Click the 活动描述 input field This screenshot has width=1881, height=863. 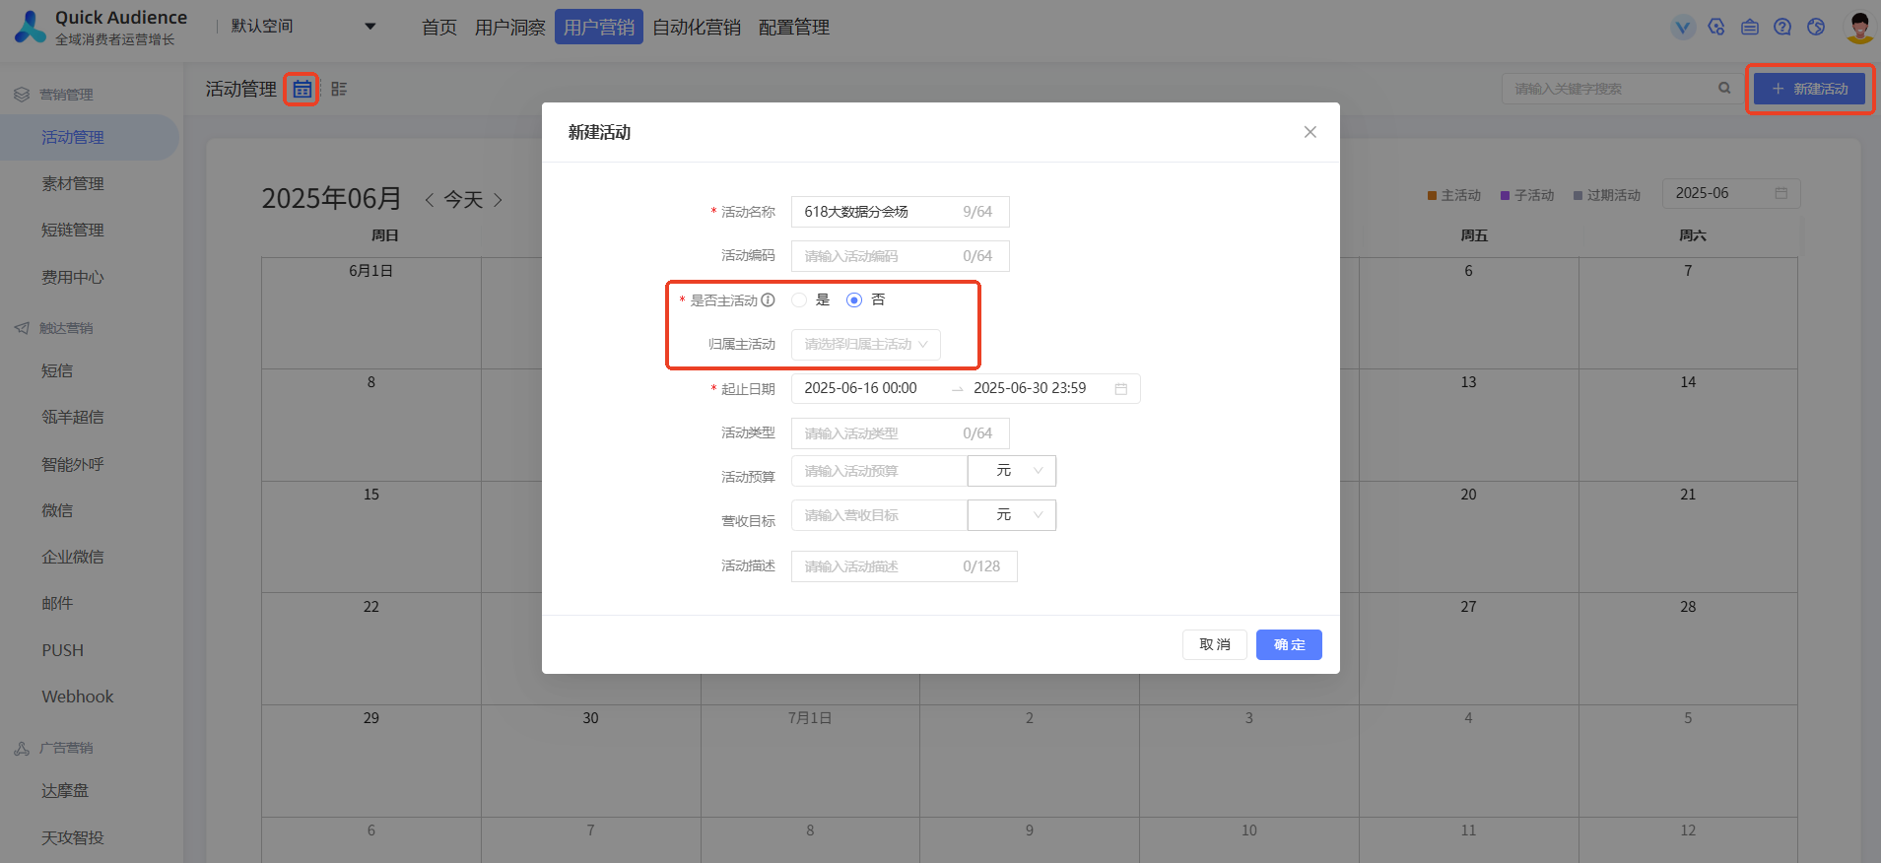[x=905, y=566]
